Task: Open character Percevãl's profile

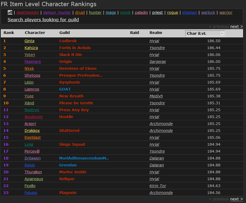Action: (x=32, y=151)
